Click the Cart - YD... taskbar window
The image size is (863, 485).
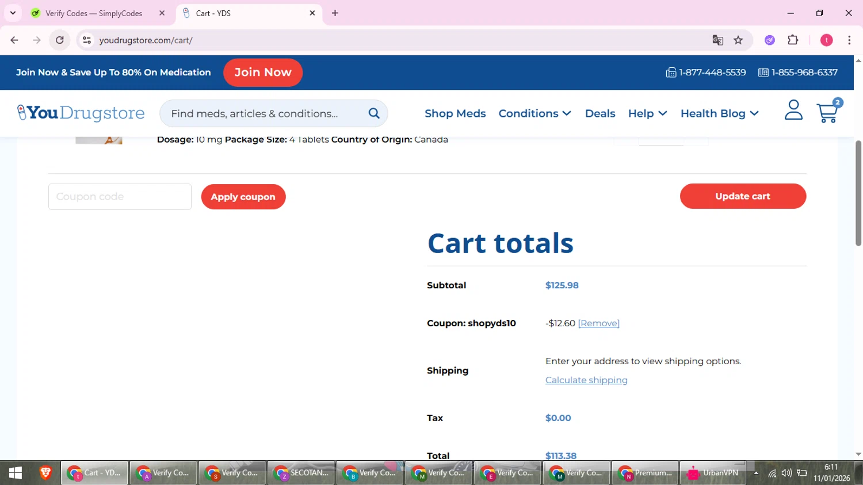(x=94, y=473)
